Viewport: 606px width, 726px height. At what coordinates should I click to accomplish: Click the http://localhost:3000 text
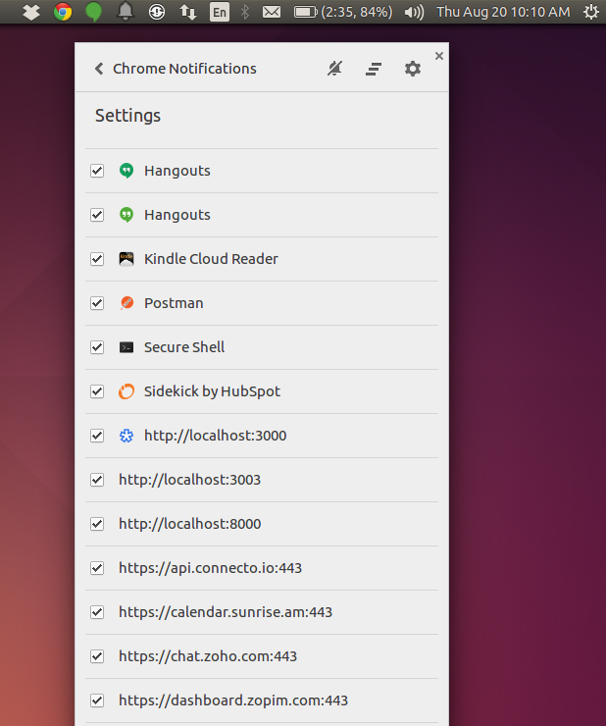tap(216, 436)
